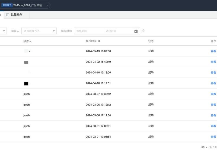Select 查看 on the 2024-04-10 10:17:51 row
Screen dimensions: 217x163
(x=213, y=83)
